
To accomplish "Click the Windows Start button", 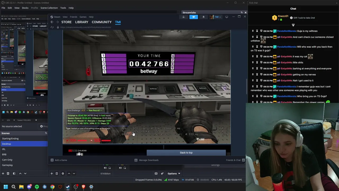I will click(x=6, y=187).
